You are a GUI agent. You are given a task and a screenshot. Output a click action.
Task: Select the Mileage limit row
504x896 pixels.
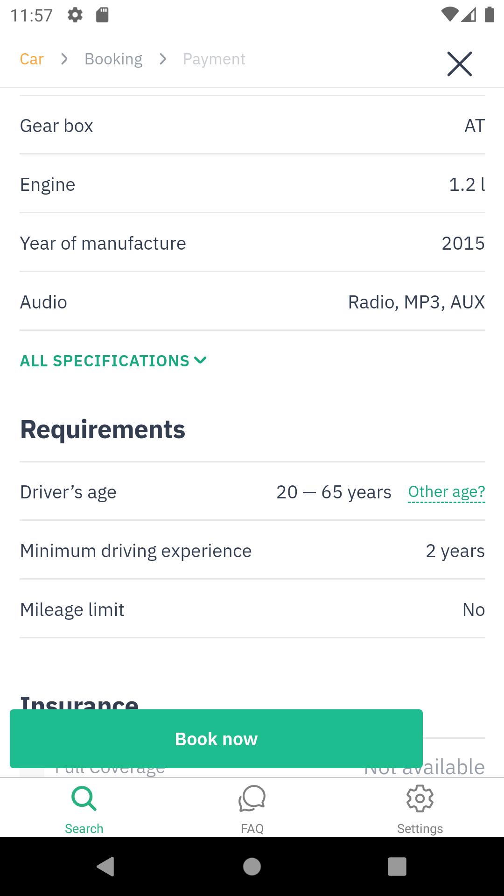[x=252, y=609]
